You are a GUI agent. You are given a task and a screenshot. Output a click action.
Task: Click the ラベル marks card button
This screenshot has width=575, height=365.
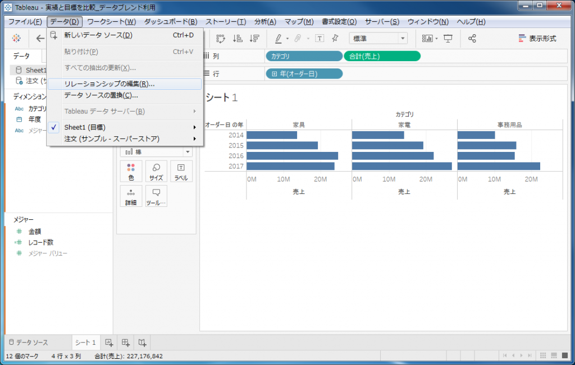[x=181, y=171]
